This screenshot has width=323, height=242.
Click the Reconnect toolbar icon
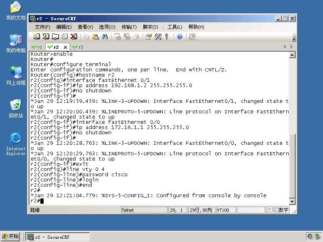coord(65,37)
